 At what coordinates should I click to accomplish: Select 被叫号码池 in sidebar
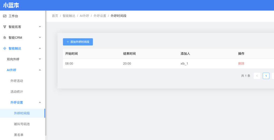pos(22,124)
